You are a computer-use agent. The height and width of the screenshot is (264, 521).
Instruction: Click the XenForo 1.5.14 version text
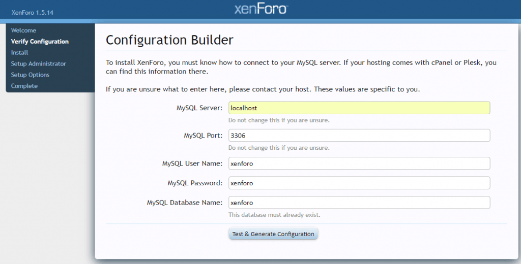point(32,13)
